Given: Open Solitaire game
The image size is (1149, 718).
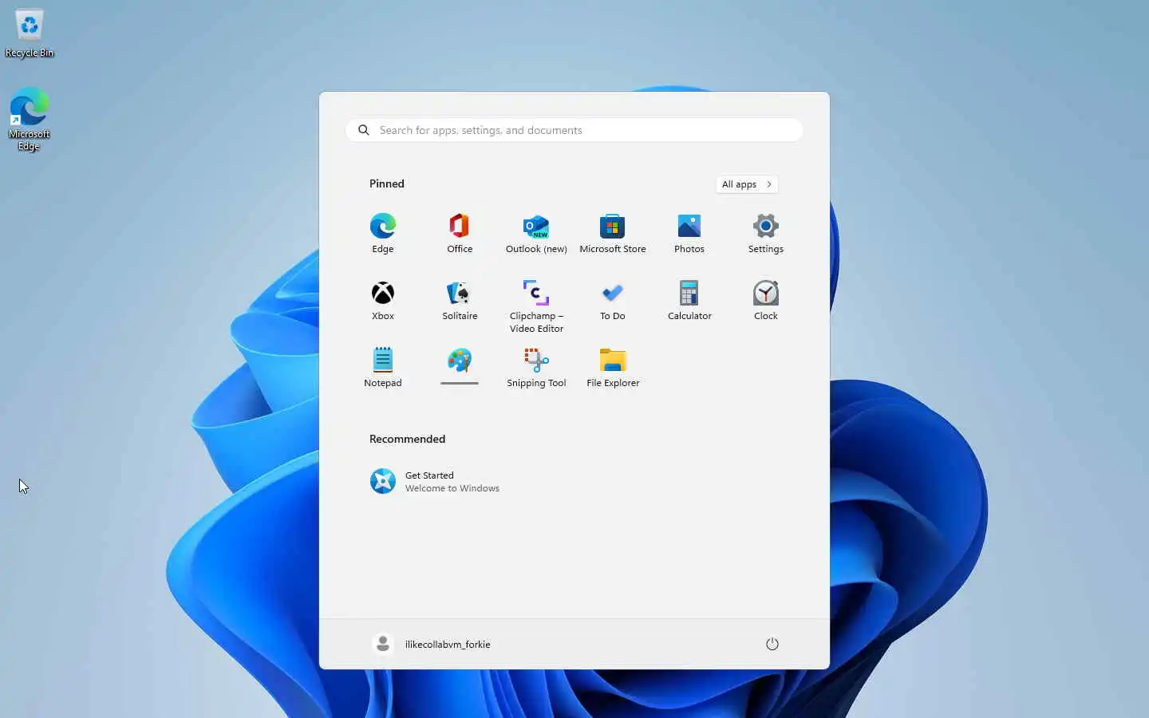Looking at the screenshot, I should [460, 300].
